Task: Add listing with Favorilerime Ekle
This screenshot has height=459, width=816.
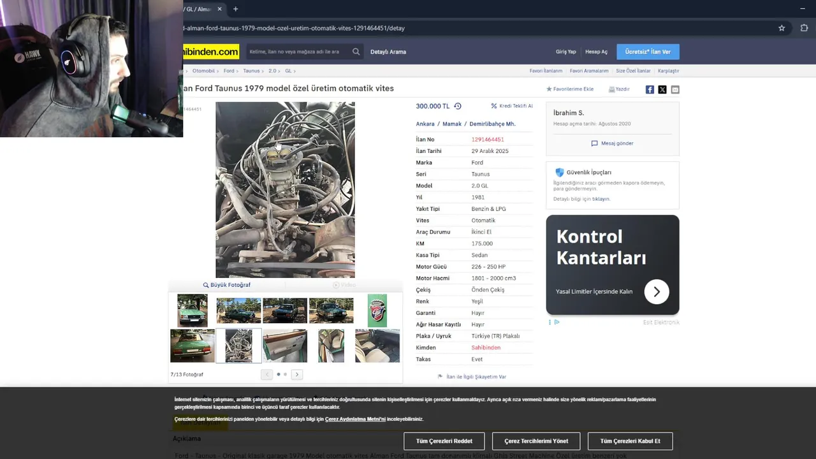Action: (570, 89)
